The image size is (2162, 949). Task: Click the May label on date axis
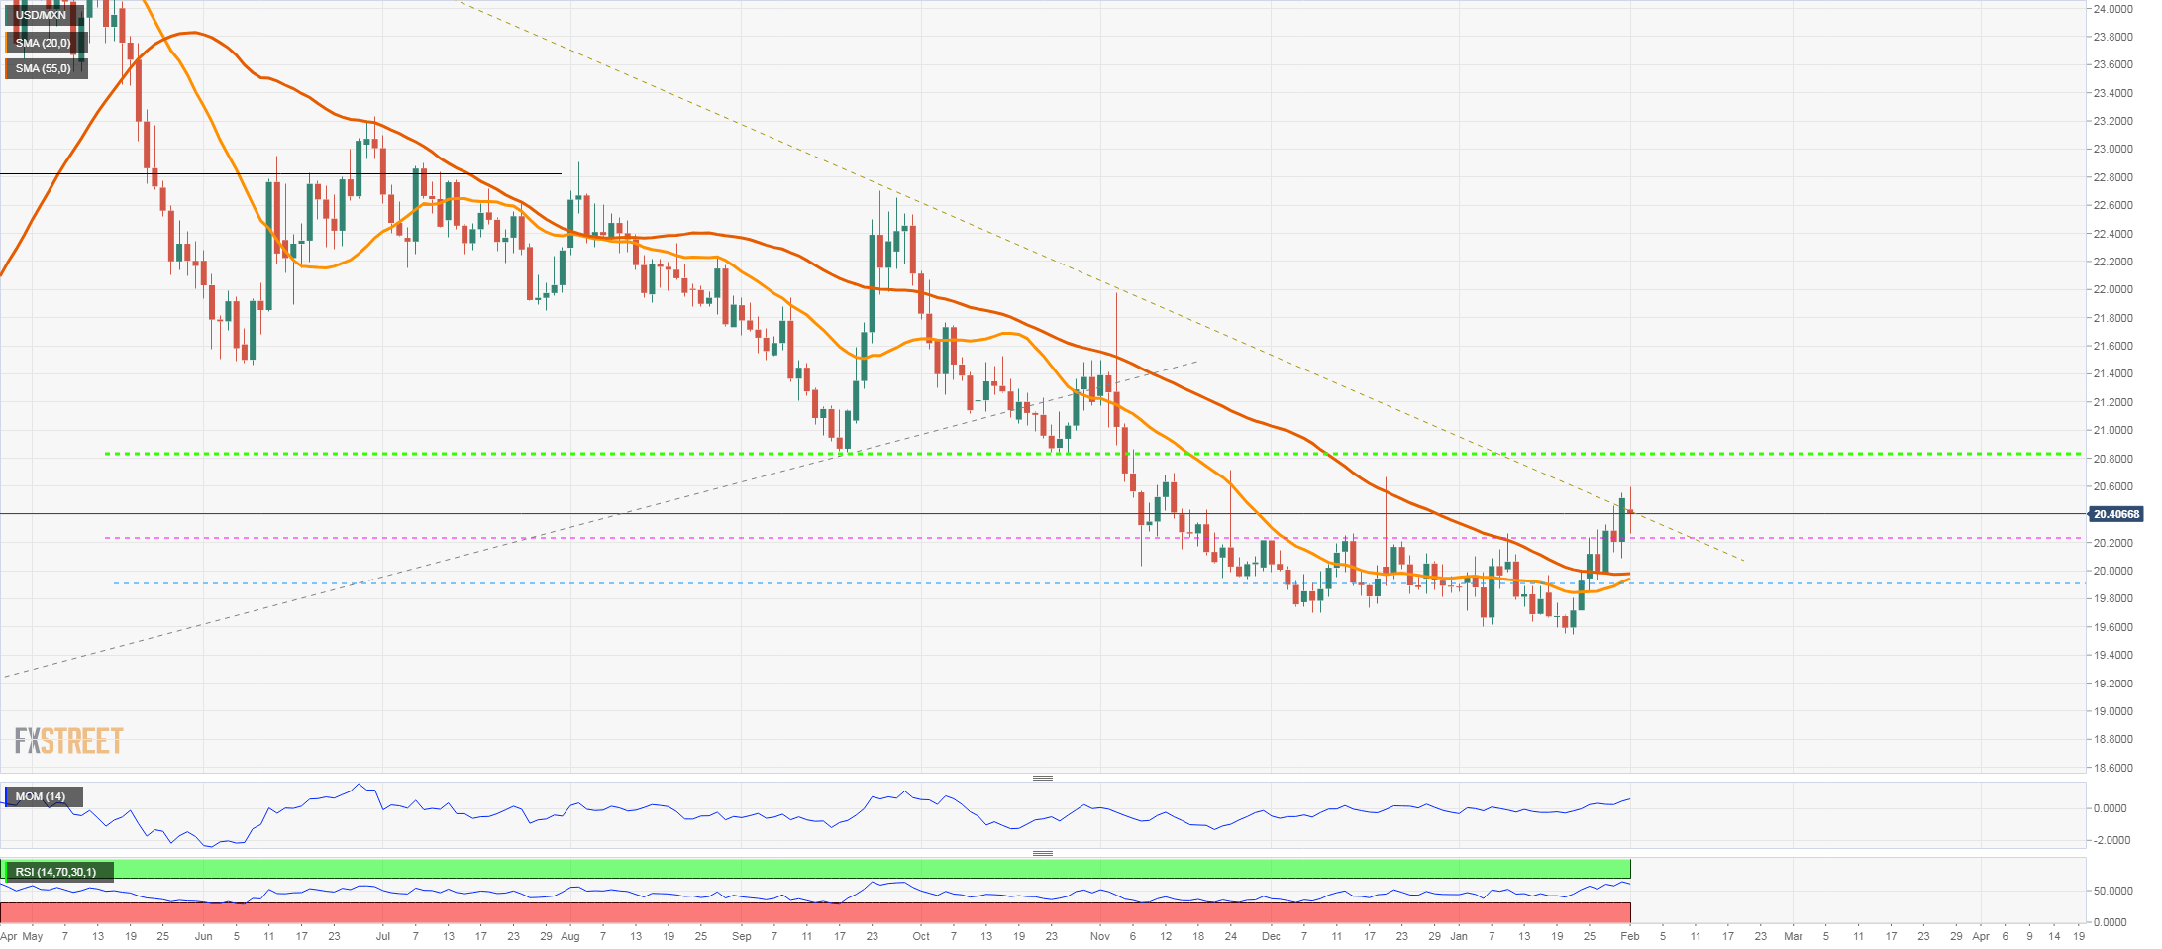pos(33,936)
